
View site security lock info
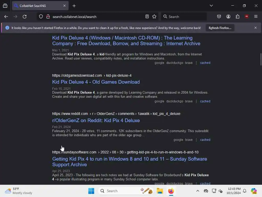48,17
